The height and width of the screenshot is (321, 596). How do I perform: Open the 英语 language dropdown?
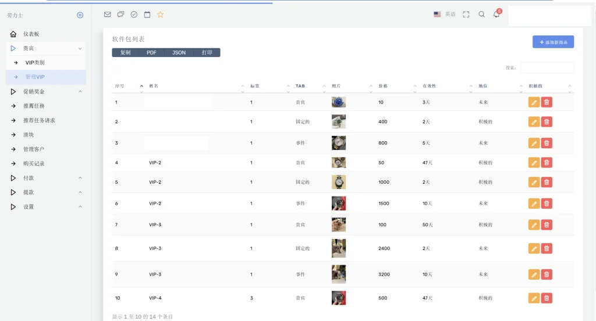tap(445, 15)
